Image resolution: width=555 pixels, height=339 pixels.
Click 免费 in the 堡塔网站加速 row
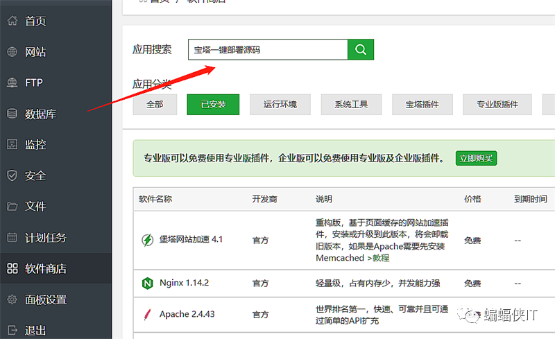coord(472,241)
